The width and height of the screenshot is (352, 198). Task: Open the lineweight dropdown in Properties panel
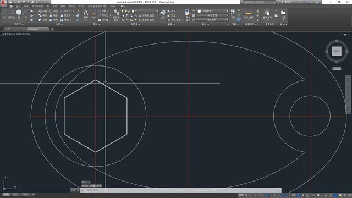point(227,15)
